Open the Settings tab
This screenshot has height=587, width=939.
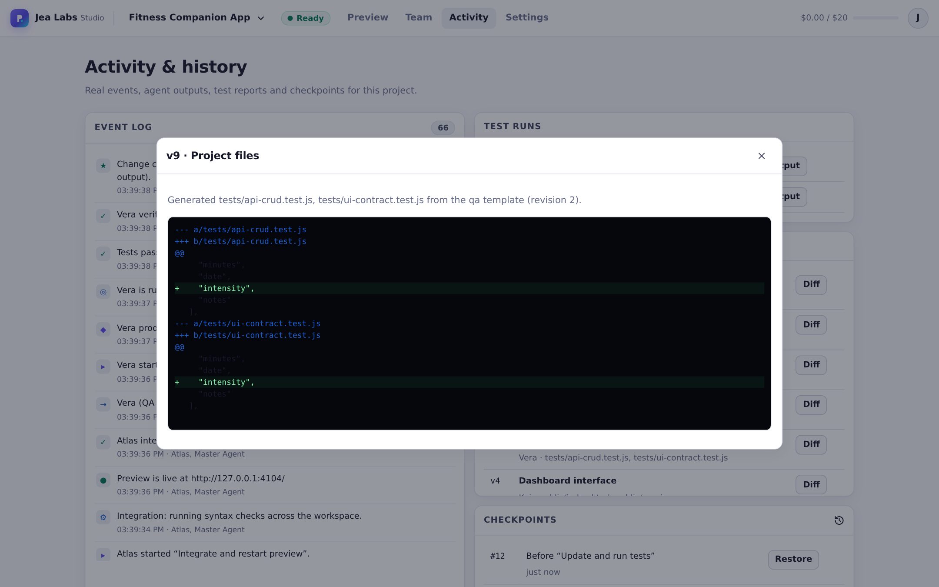pyautogui.click(x=527, y=18)
